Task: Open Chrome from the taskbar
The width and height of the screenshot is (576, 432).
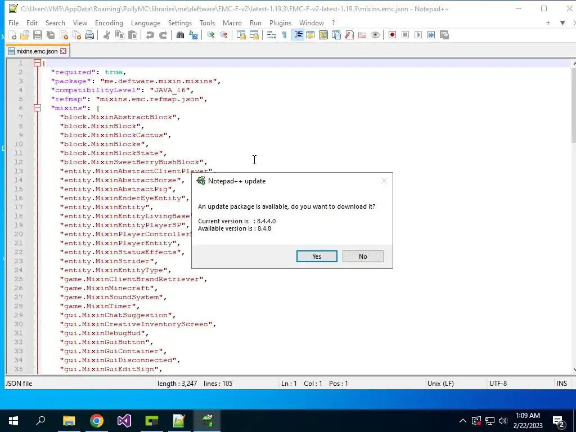Action: click(x=97, y=421)
